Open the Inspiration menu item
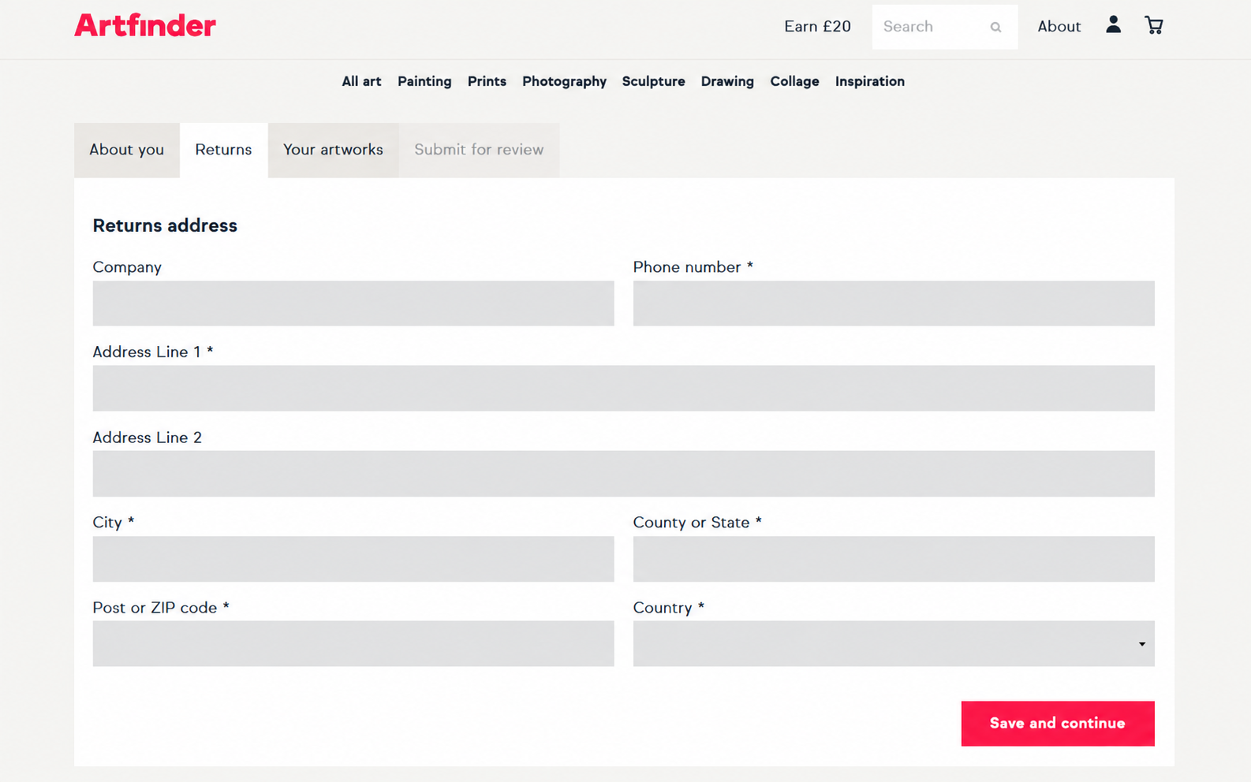Viewport: 1251px width, 782px height. coord(870,81)
